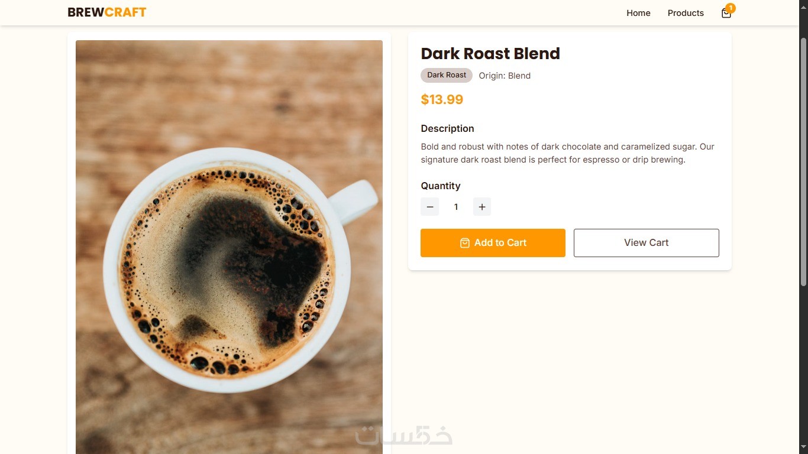Click the Dark Roast Blend title

click(490, 54)
